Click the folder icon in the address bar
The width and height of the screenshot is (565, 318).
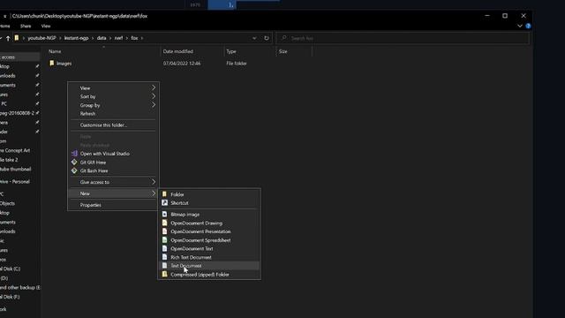[x=17, y=38]
